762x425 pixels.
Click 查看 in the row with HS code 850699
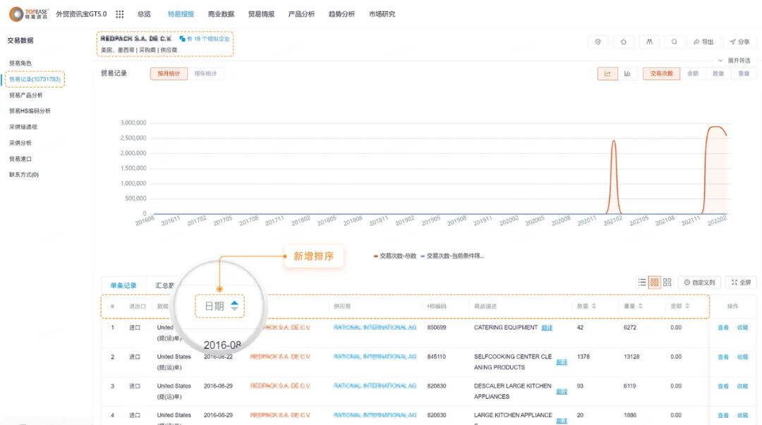723,328
